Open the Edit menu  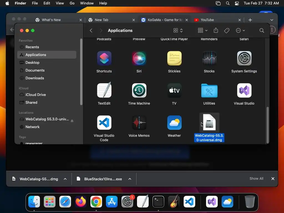point(47,3)
